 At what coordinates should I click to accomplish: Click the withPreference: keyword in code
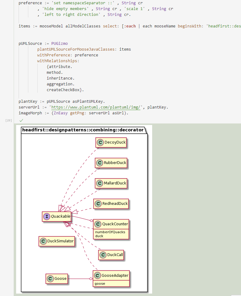click(55, 55)
